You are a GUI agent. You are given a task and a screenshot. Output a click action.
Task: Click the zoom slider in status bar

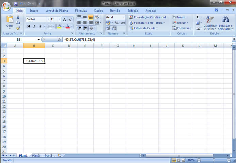(x=214, y=160)
